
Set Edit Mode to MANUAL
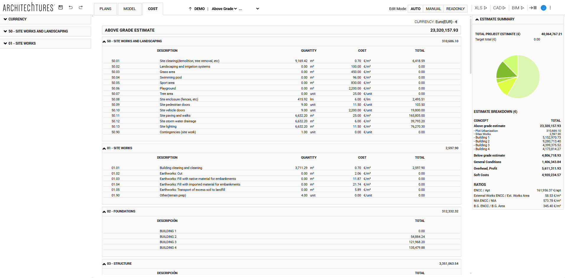click(x=433, y=9)
